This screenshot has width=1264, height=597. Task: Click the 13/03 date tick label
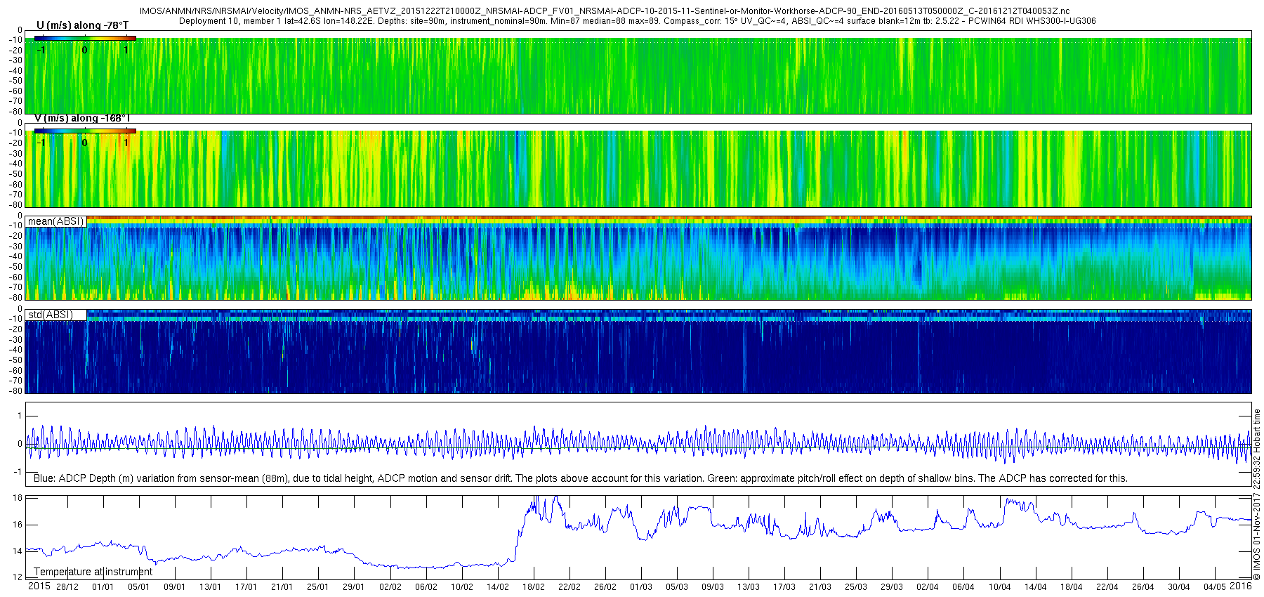tap(749, 587)
